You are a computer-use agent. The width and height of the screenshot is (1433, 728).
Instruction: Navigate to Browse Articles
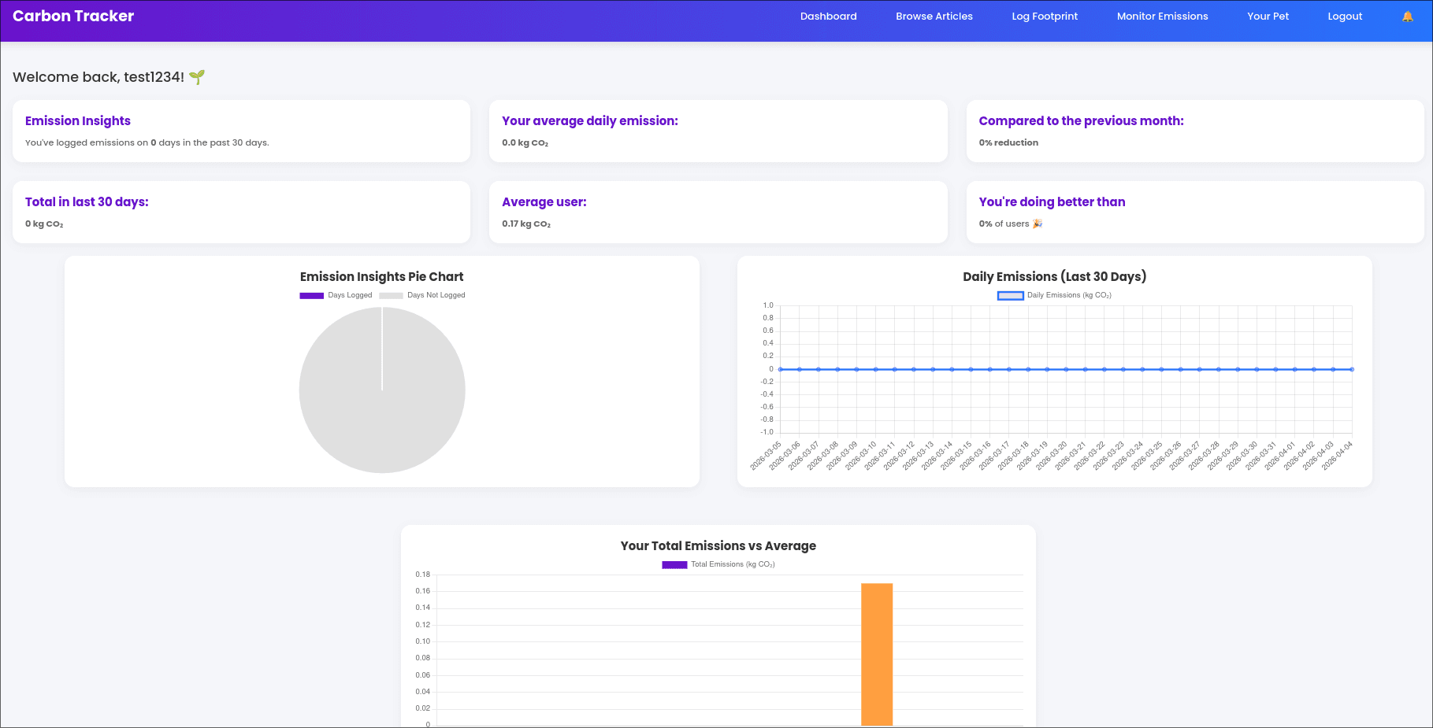click(934, 16)
